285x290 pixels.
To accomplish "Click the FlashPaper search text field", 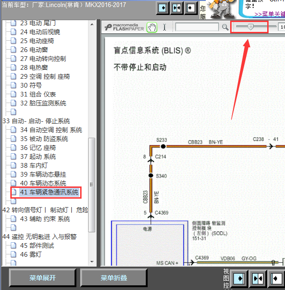I will click(x=197, y=27).
